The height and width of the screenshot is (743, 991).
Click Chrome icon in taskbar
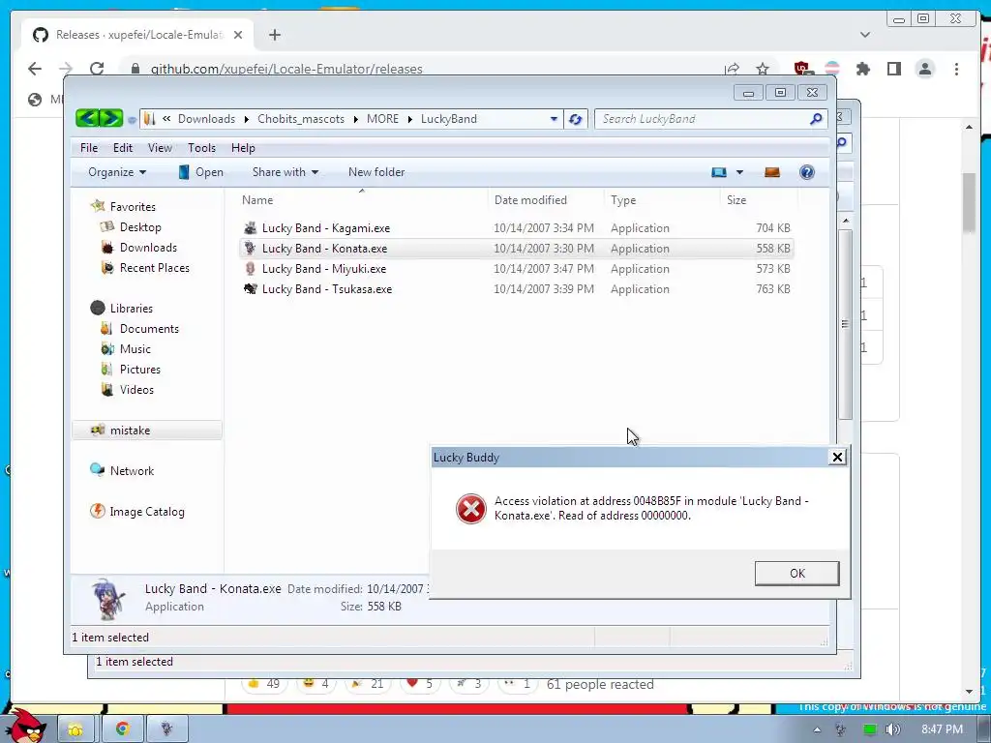pos(123,728)
